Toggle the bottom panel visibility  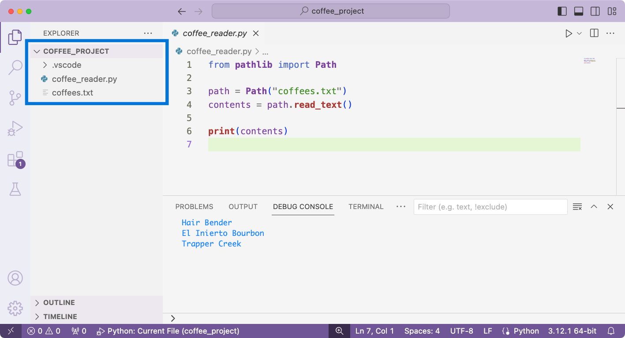point(578,11)
